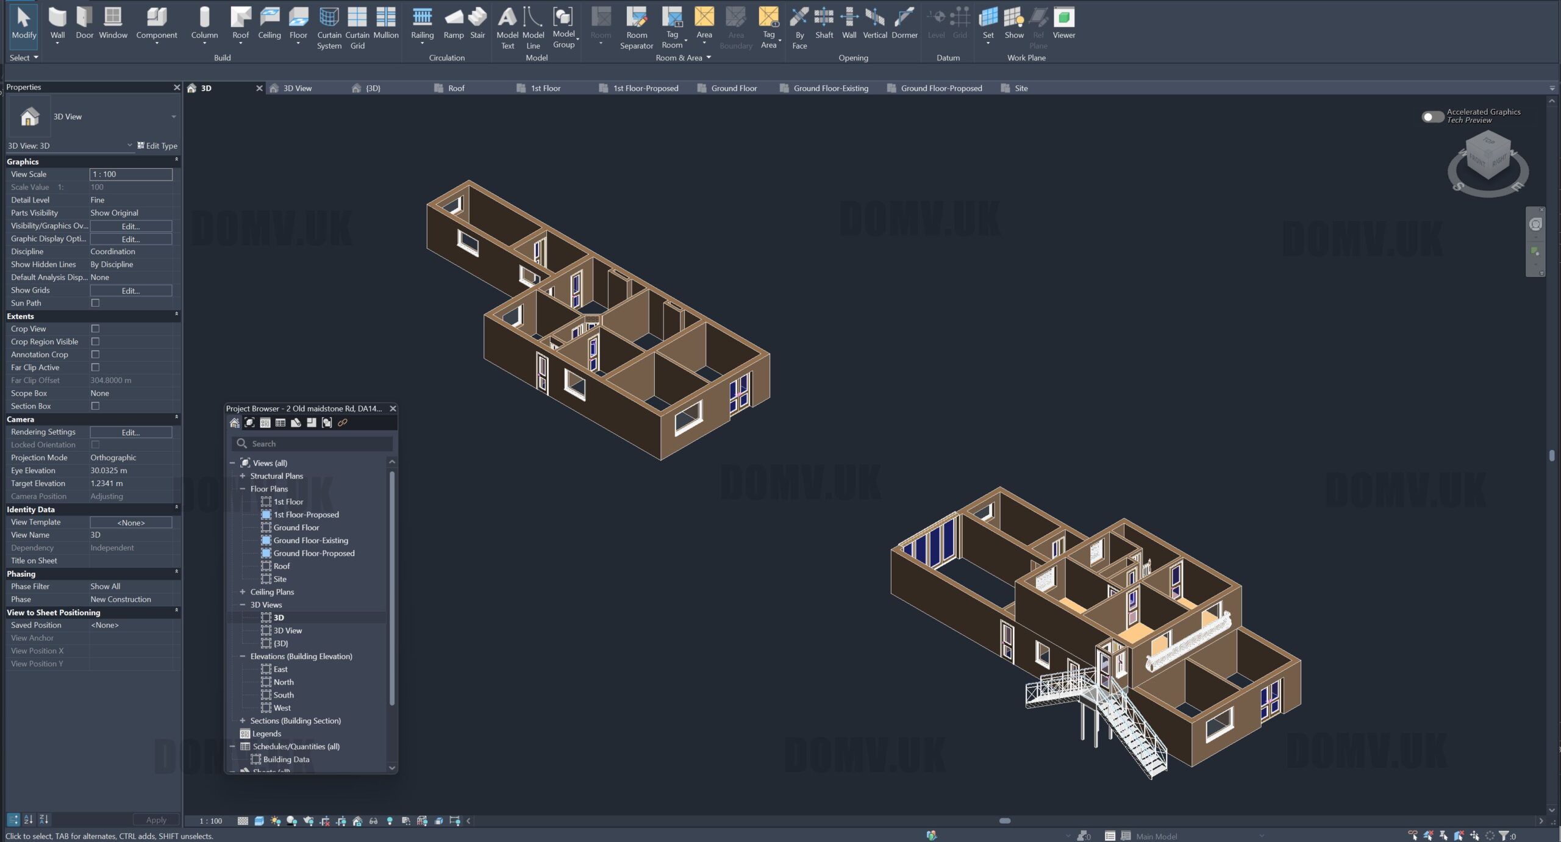Click the Edit Type button
This screenshot has width=1561, height=842.
pos(157,146)
